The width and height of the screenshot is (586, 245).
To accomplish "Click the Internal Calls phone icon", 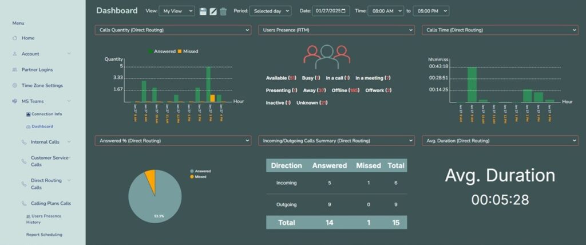I will [x=24, y=142].
